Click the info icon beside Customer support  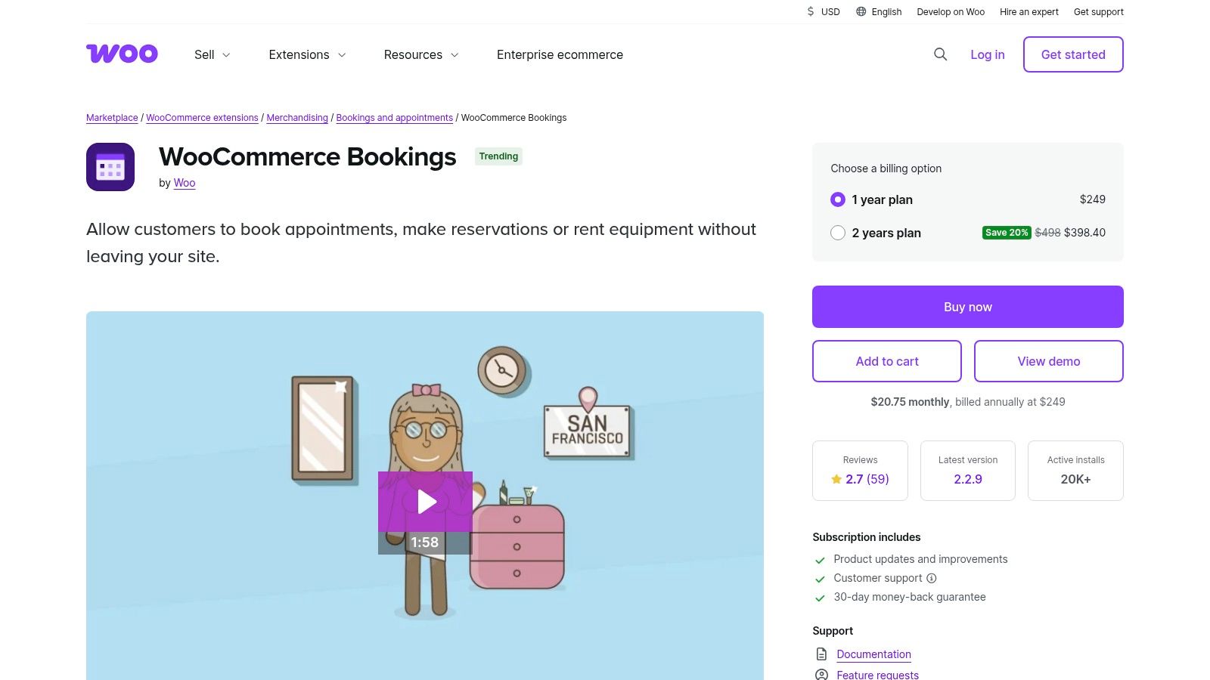(932, 578)
